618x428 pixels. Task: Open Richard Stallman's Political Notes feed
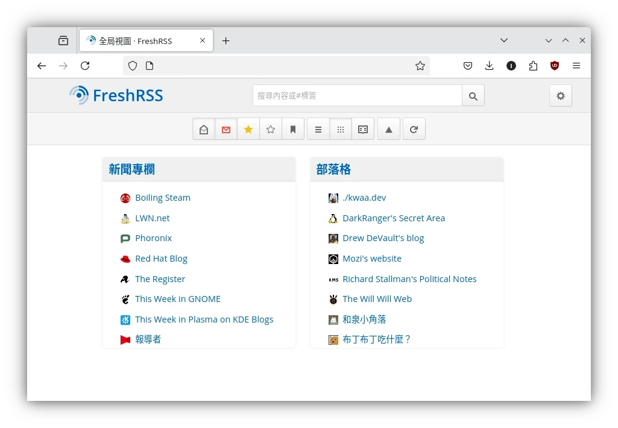pyautogui.click(x=409, y=279)
